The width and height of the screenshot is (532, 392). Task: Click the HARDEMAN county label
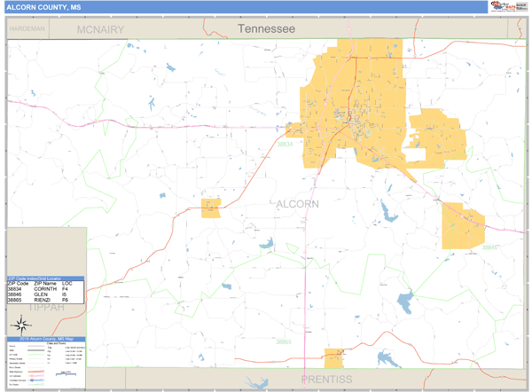27,29
